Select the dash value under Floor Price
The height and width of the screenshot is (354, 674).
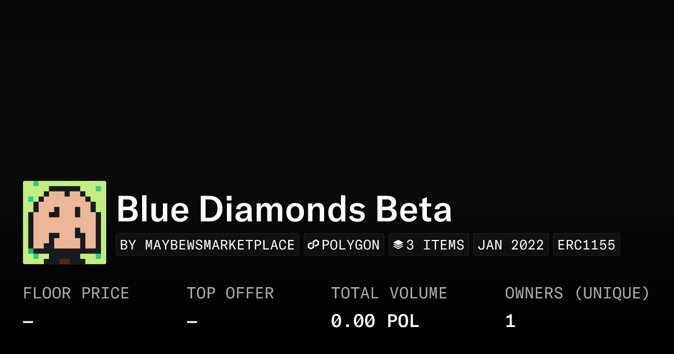pyautogui.click(x=28, y=321)
